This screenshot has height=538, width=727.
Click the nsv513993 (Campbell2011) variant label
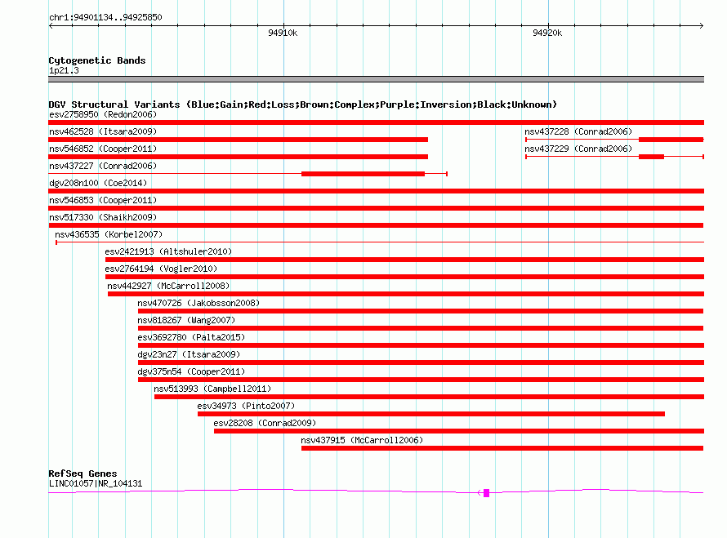coord(212,389)
